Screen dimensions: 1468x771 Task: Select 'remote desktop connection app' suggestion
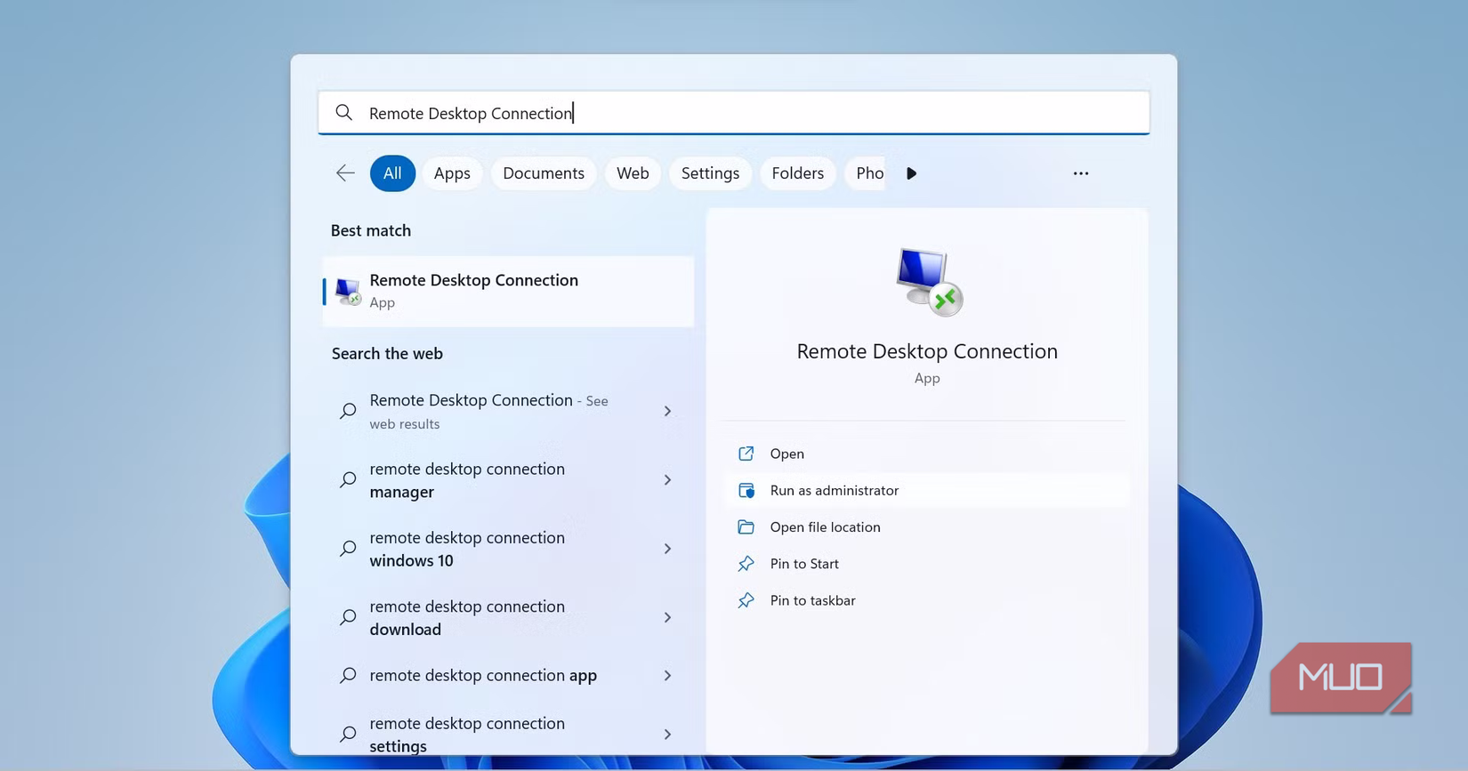(508, 676)
